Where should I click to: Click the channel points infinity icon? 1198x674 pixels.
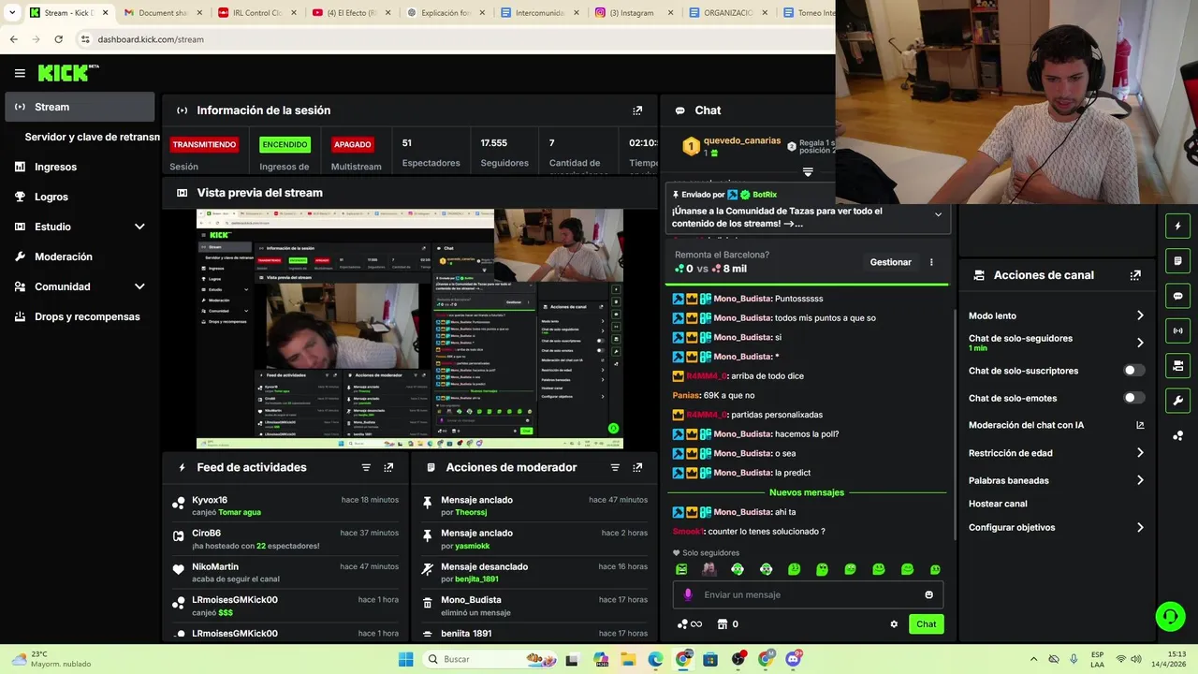coord(690,624)
